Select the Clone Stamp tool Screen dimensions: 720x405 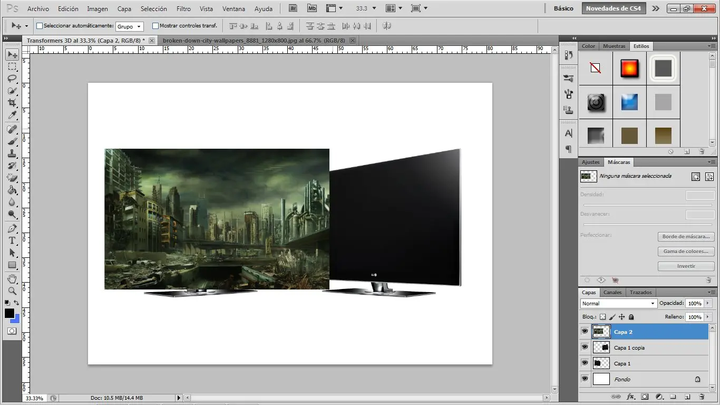[12, 153]
